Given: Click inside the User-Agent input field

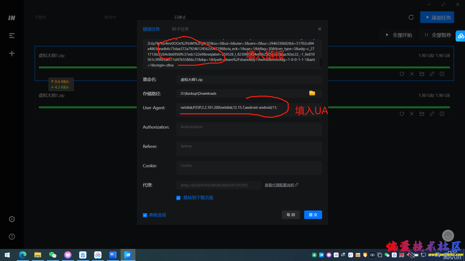Looking at the screenshot, I should point(248,107).
